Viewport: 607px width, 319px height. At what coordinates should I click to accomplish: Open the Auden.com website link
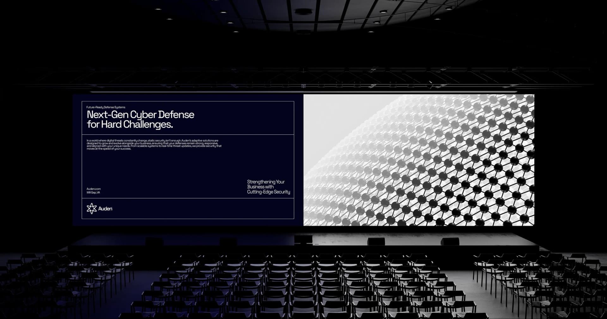click(x=94, y=189)
